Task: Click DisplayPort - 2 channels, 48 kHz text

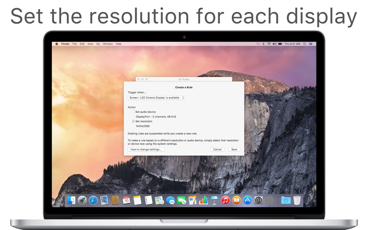Action: pyautogui.click(x=156, y=117)
